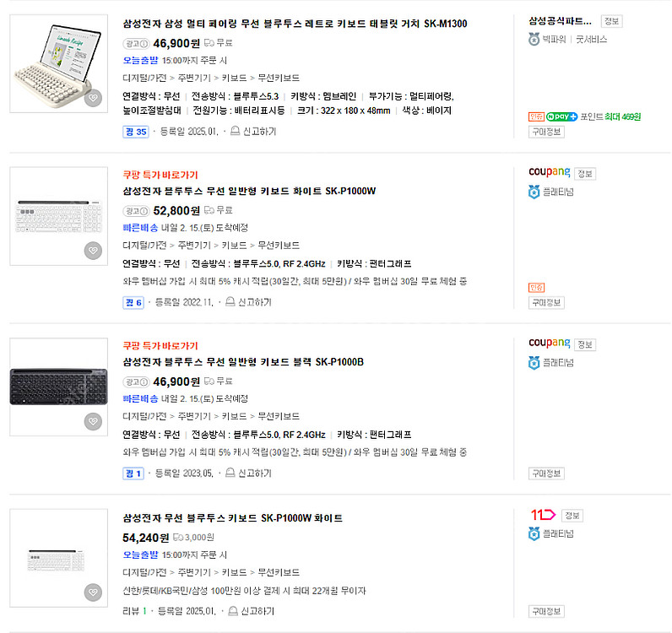Open small white keyboard thumbnail of 54,240원 item
Image resolution: width=672 pixels, height=633 pixels.
coord(59,558)
